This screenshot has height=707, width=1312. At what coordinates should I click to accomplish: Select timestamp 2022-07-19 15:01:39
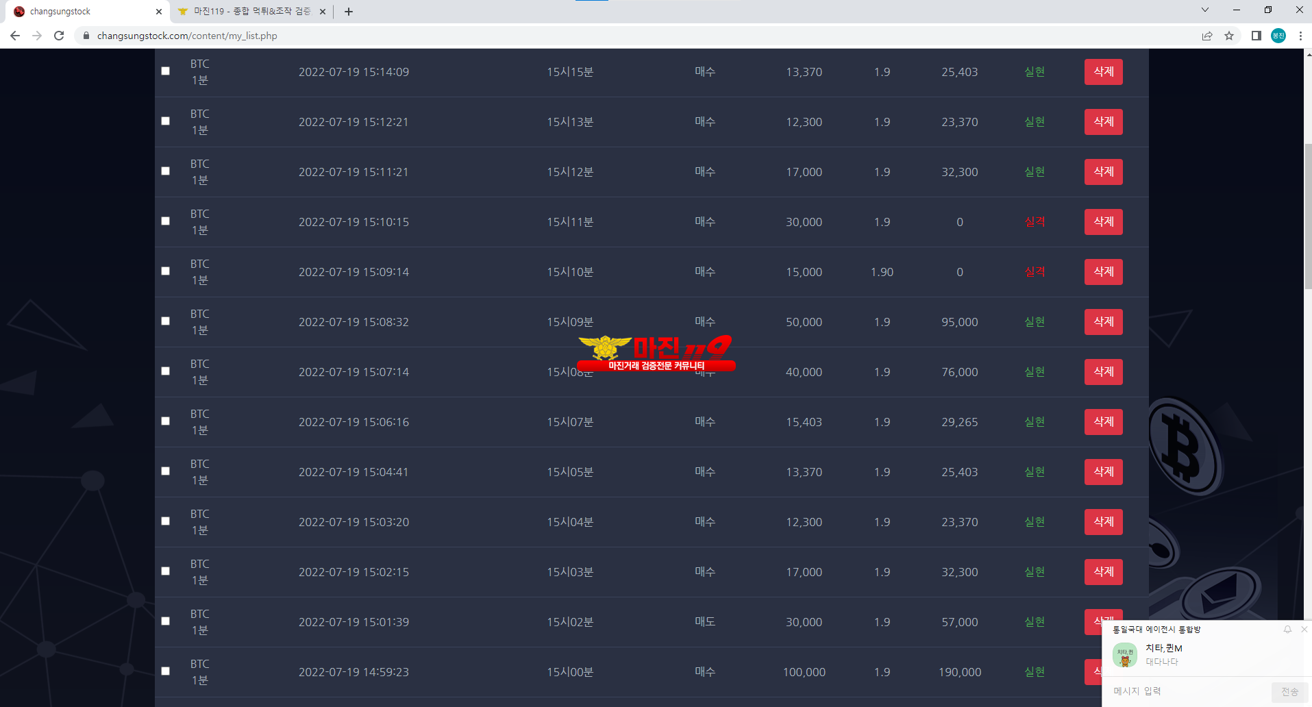pyautogui.click(x=354, y=622)
